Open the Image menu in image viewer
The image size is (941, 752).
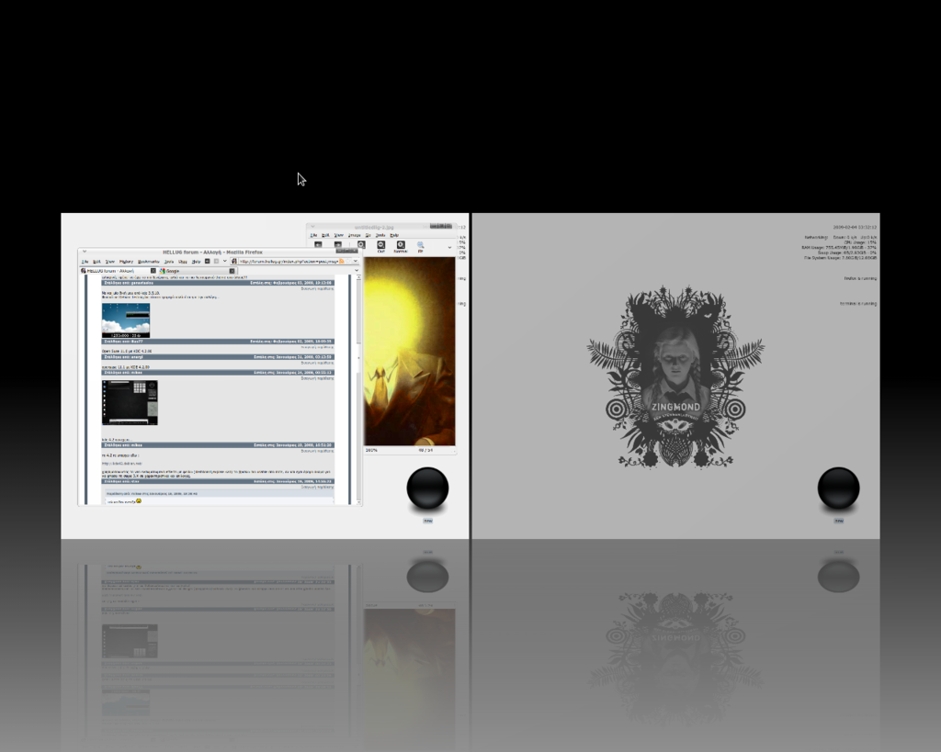pyautogui.click(x=353, y=235)
